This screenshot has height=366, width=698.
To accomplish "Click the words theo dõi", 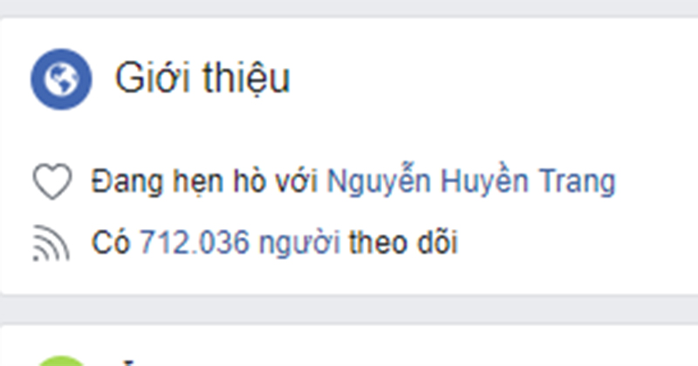I will coord(403,242).
